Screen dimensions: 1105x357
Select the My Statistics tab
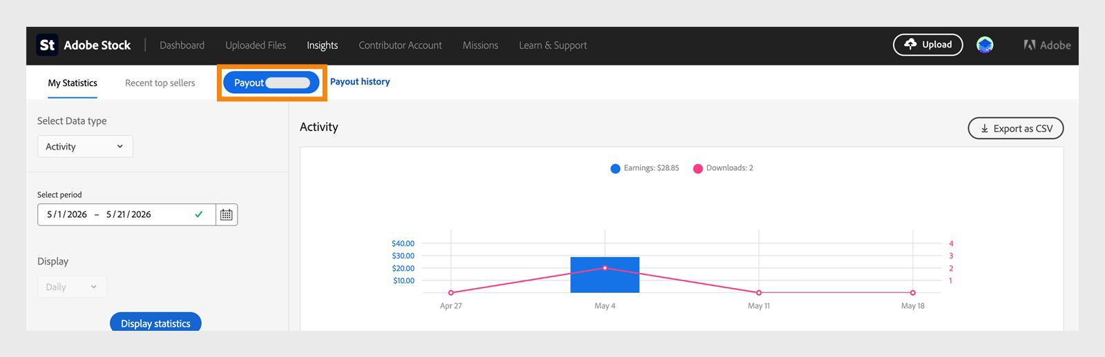[73, 83]
